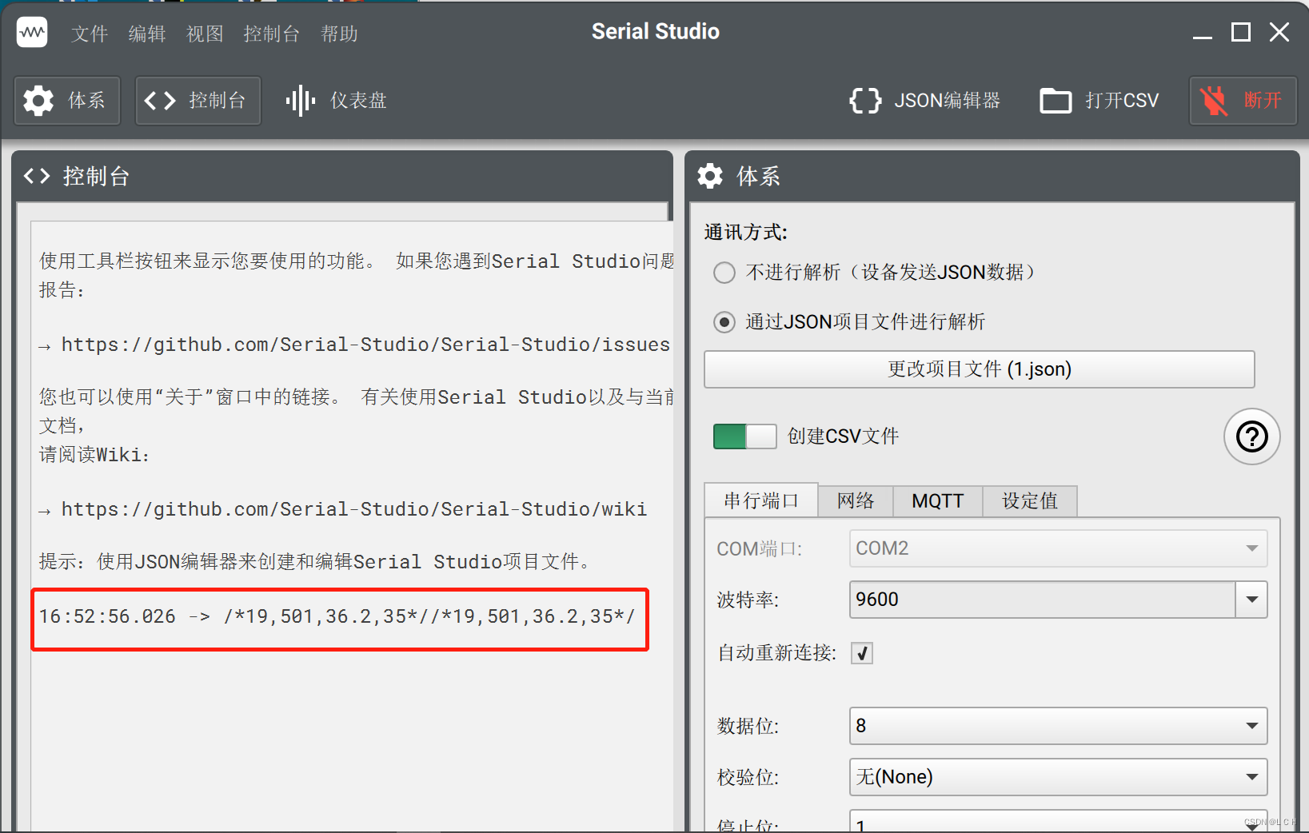
Task: Click the 打开CSV toolbar button label
Action: [1122, 101]
